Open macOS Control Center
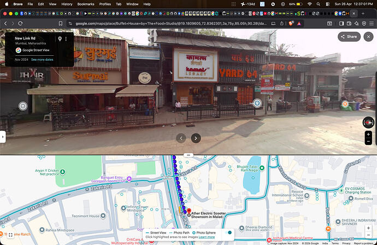 327,4
